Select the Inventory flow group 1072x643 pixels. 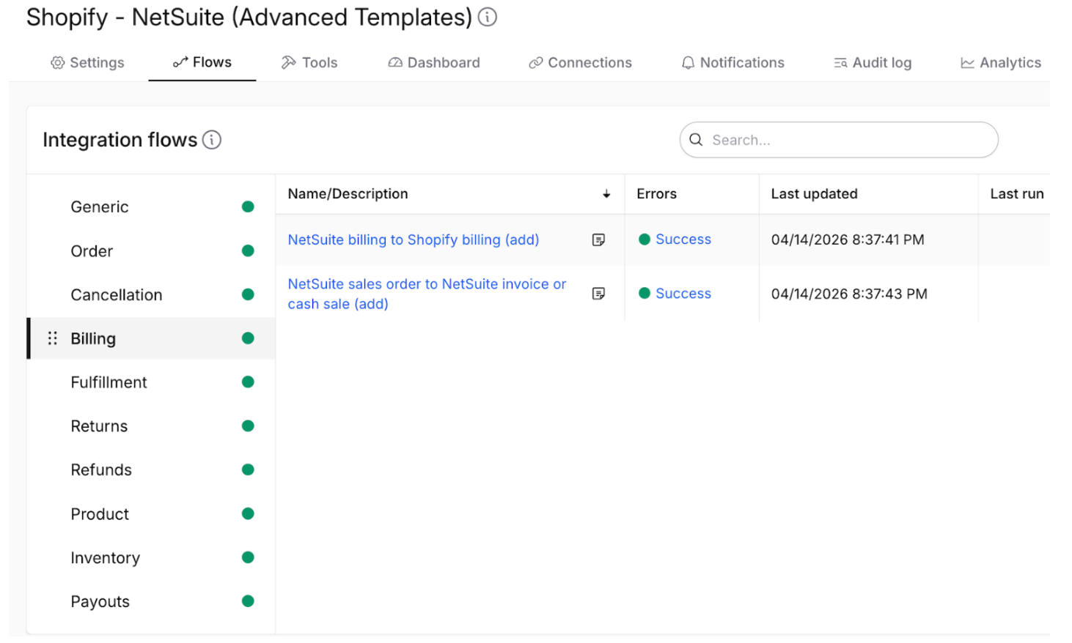tap(151, 557)
